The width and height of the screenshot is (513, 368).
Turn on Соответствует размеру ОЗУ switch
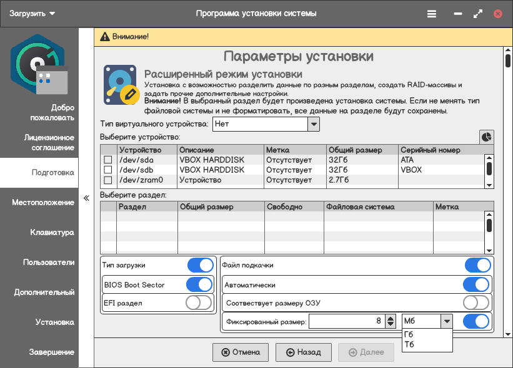(x=476, y=303)
